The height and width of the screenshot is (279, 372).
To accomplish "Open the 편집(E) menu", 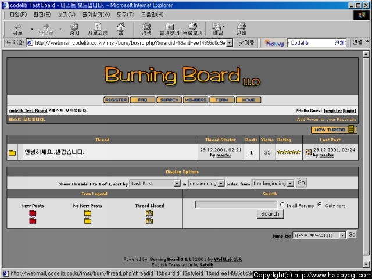I will (42, 15).
